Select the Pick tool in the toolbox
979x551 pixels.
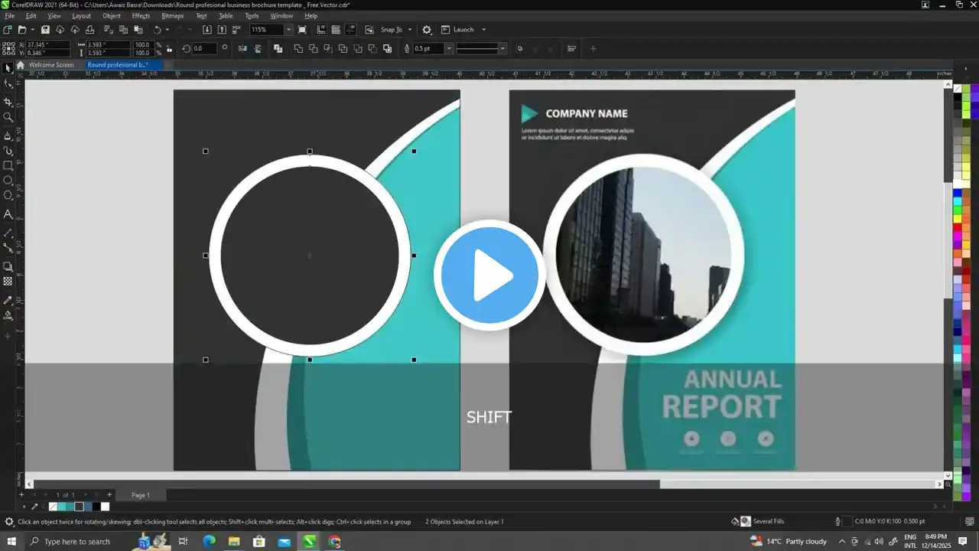click(8, 69)
